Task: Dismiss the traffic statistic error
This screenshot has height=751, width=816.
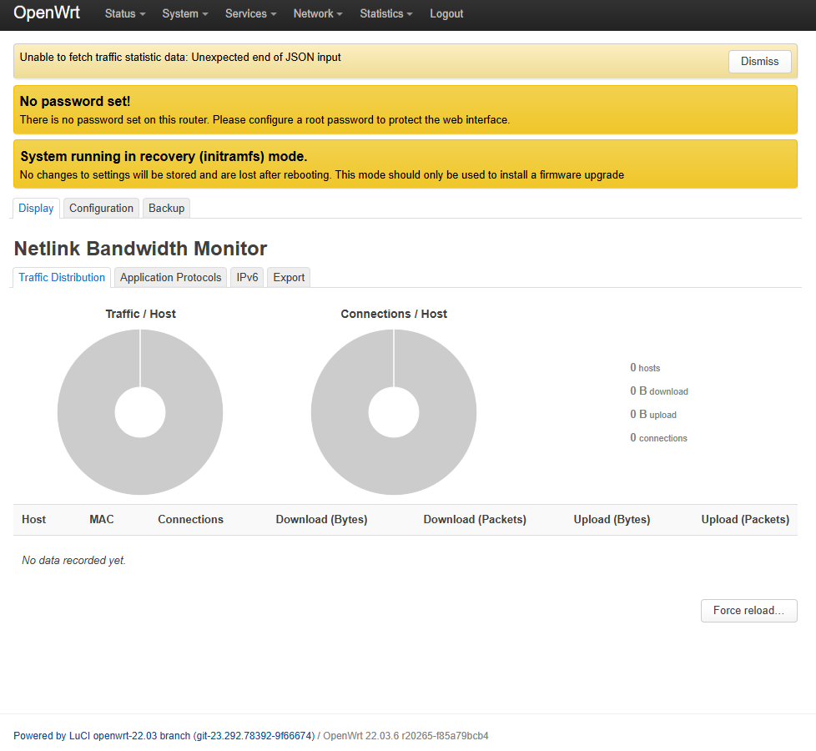Action: [x=759, y=61]
